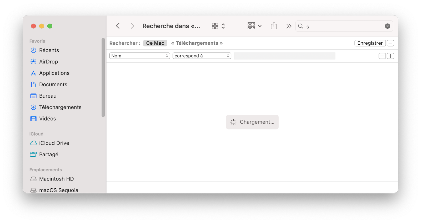
Task: Switch view using the icon grid button
Action: coord(215,26)
